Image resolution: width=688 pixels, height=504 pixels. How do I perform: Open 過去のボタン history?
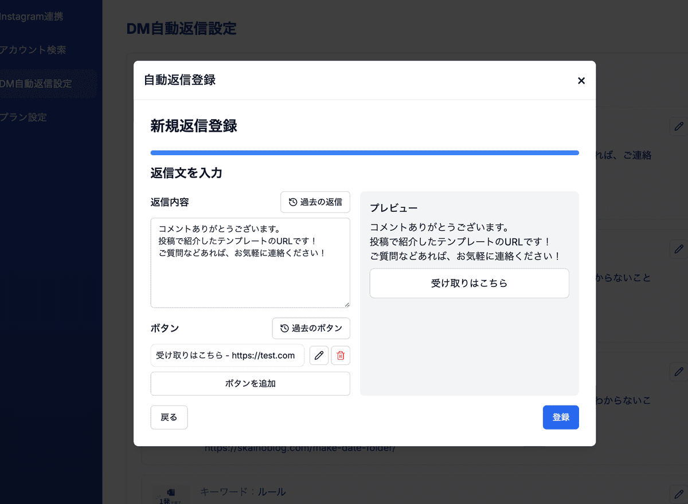311,328
